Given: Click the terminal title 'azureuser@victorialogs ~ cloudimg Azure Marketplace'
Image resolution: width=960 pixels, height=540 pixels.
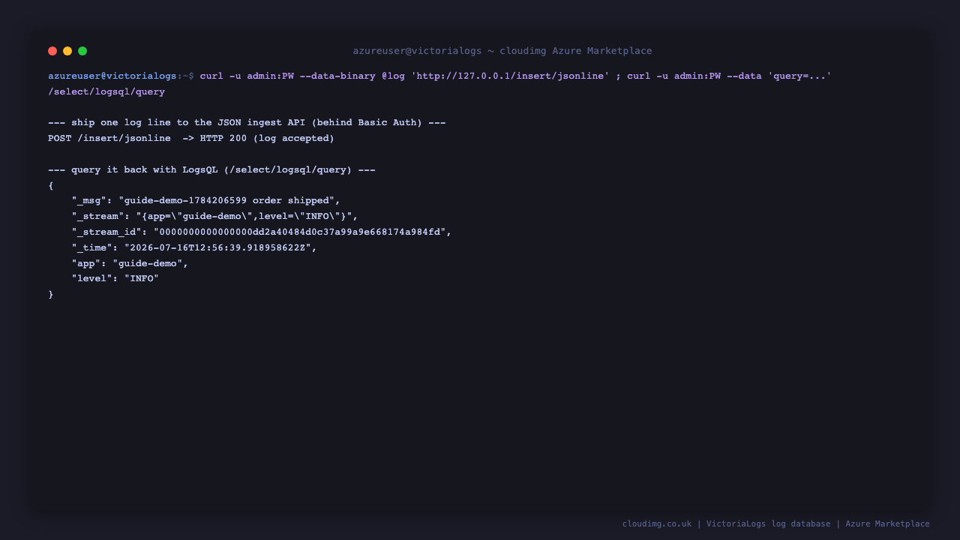Looking at the screenshot, I should (x=502, y=51).
